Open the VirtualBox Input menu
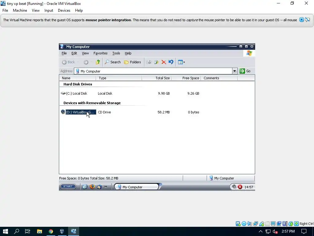314x236 pixels. click(x=49, y=10)
